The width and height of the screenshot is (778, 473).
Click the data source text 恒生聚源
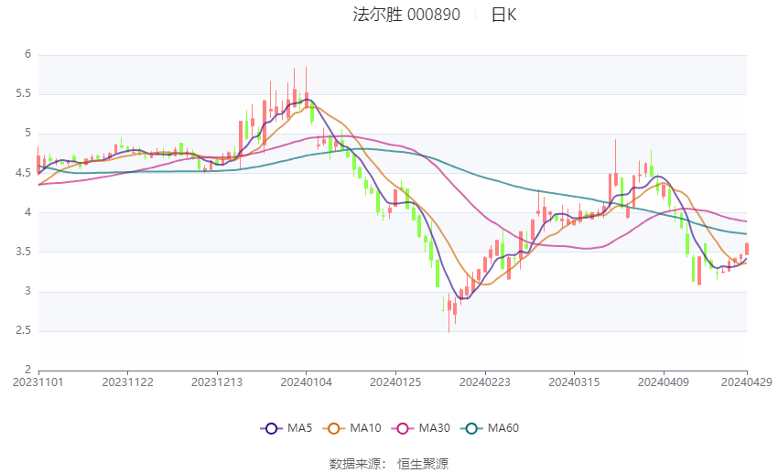click(x=423, y=464)
